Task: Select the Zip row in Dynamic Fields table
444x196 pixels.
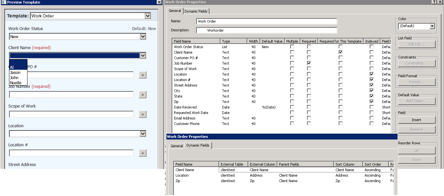Action: [x=178, y=181]
